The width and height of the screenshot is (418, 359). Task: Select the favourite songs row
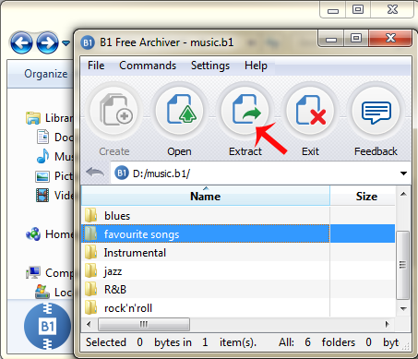click(238, 233)
